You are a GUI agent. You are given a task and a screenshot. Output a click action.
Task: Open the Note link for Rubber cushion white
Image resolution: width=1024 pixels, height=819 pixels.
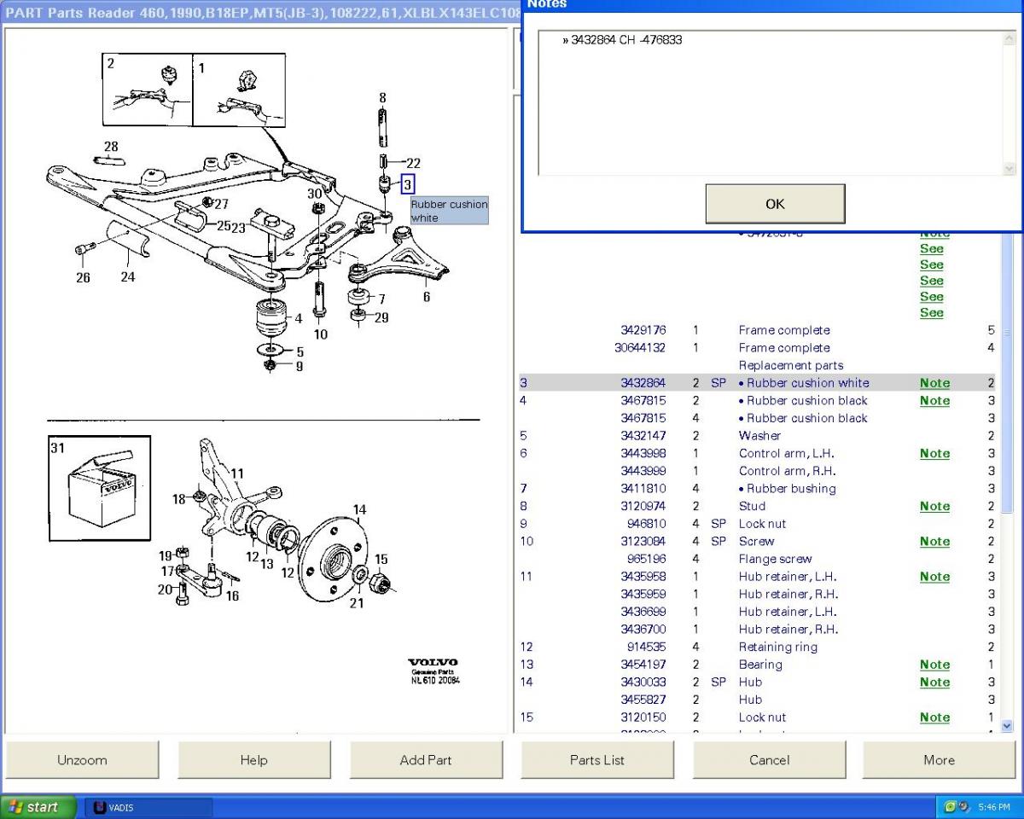coord(934,383)
